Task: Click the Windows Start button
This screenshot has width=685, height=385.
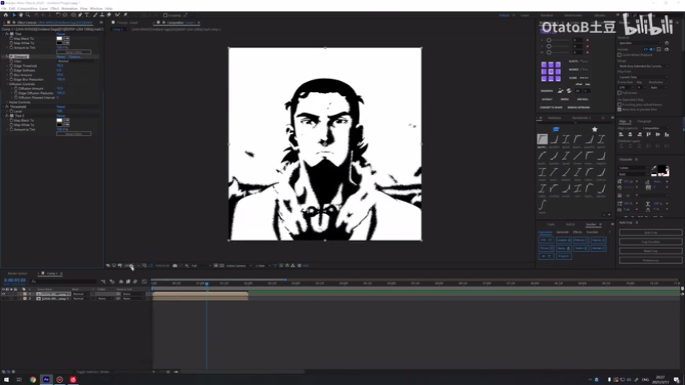Action: pyautogui.click(x=6, y=379)
